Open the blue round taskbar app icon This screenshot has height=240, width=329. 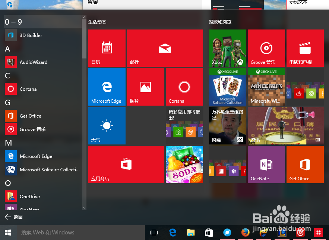click(x=227, y=233)
